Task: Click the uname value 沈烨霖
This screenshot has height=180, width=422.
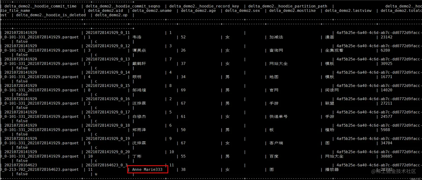Action: pos(139,143)
